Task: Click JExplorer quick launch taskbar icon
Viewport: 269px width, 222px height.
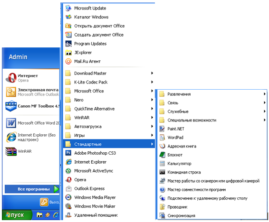Action: [39, 215]
